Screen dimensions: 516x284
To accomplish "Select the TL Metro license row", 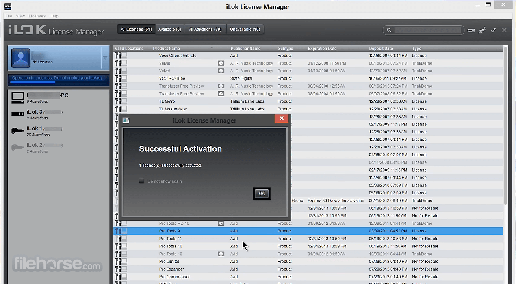I will pos(308,101).
